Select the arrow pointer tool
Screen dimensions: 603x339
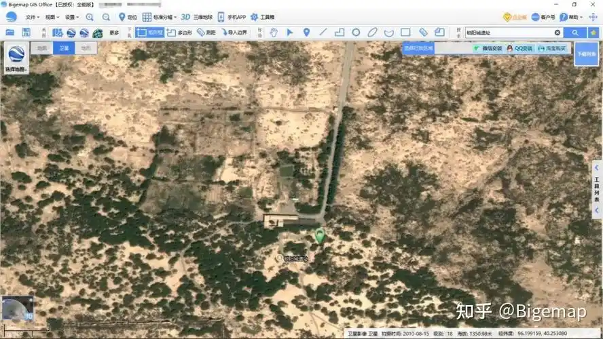click(290, 32)
